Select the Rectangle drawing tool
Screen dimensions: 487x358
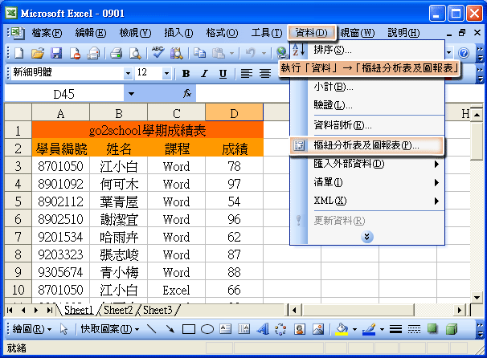189,328
